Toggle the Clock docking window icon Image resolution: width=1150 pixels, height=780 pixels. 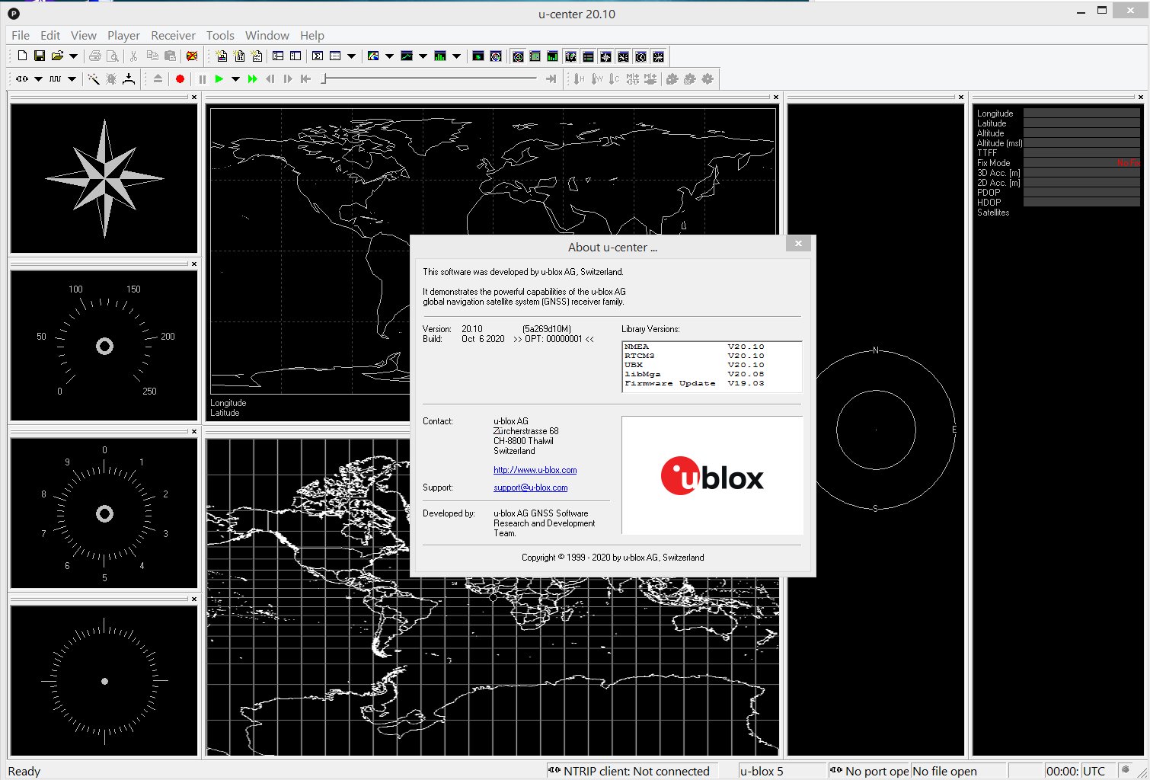640,56
